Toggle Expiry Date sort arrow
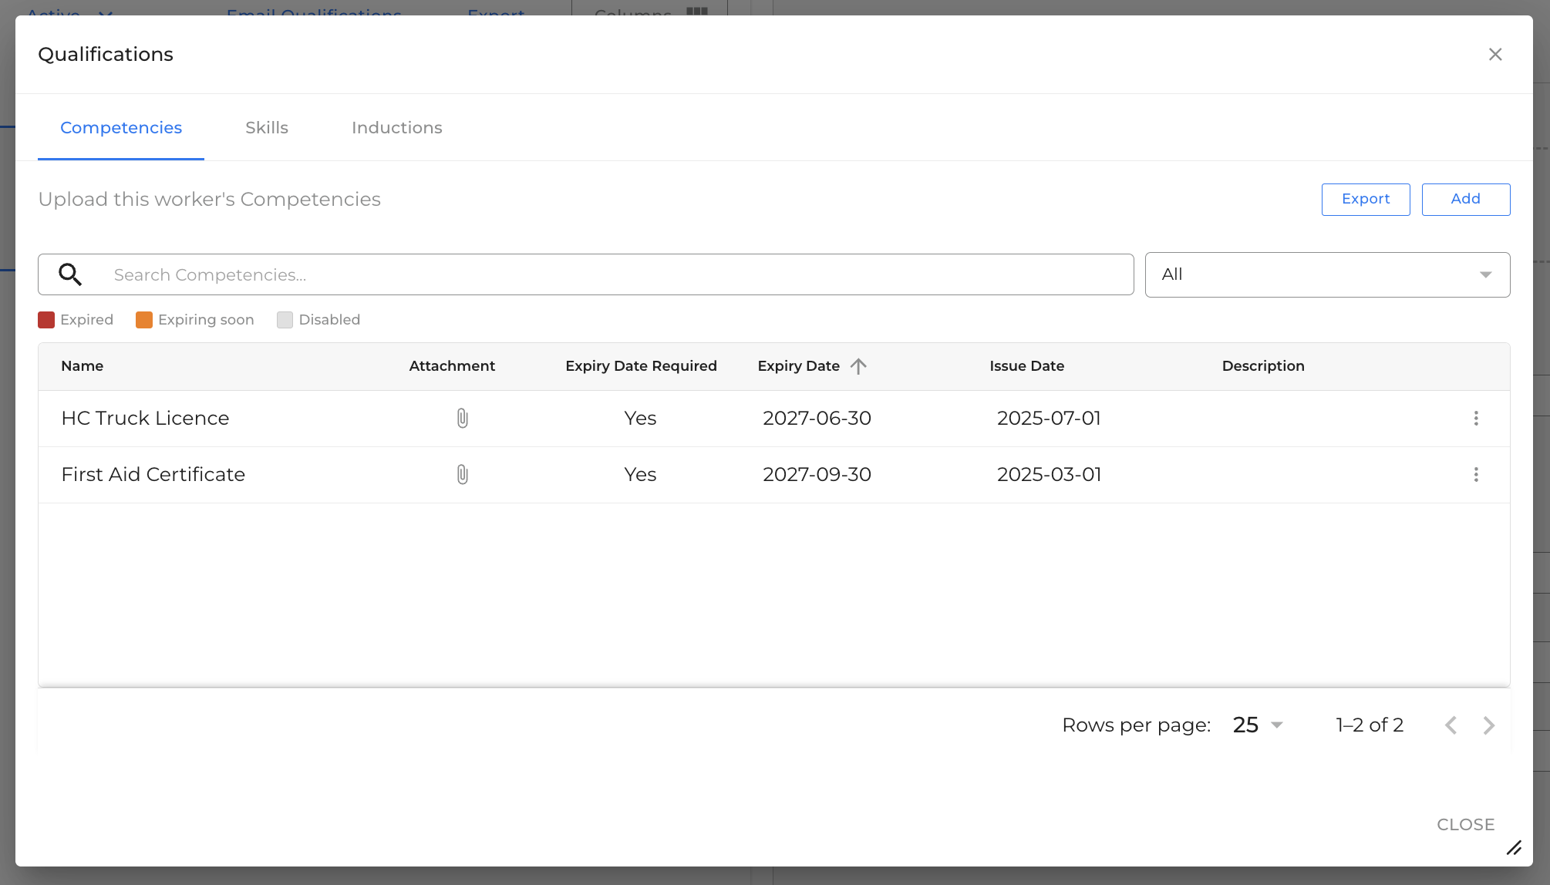 click(x=858, y=366)
